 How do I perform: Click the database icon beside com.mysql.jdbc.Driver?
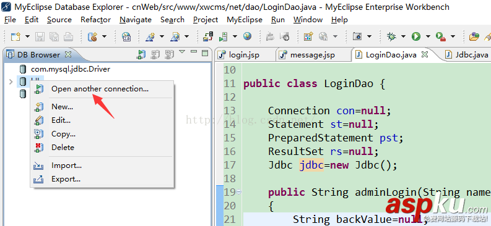pyautogui.click(x=22, y=69)
